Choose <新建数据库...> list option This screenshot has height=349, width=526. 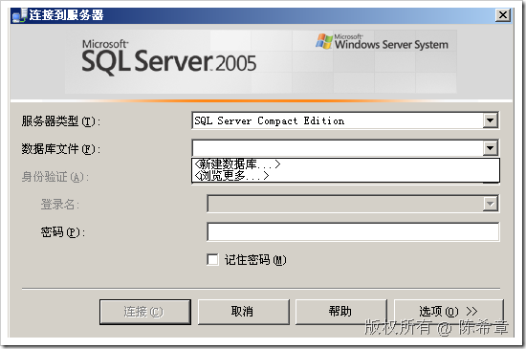pyautogui.click(x=345, y=164)
